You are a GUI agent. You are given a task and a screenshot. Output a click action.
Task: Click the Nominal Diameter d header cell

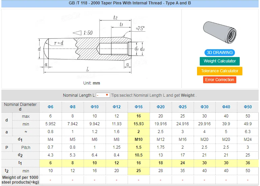tap(20, 107)
